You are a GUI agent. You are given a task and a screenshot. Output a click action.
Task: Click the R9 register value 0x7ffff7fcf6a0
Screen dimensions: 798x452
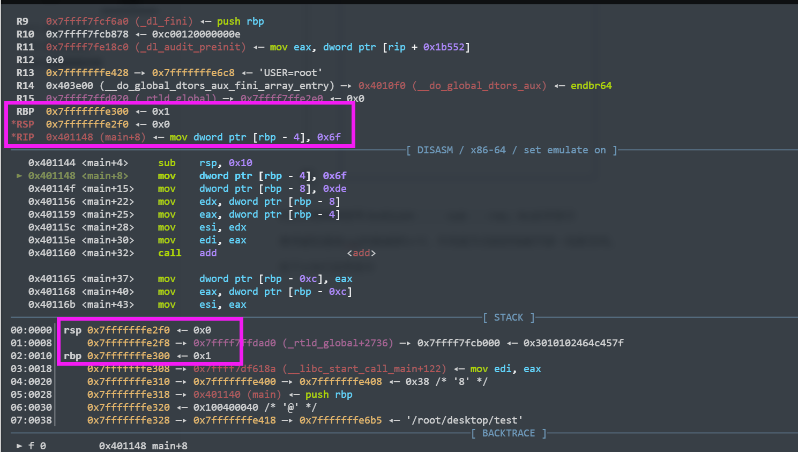pyautogui.click(x=87, y=21)
